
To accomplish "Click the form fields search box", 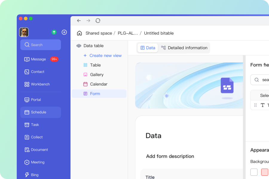I will coord(260,80).
